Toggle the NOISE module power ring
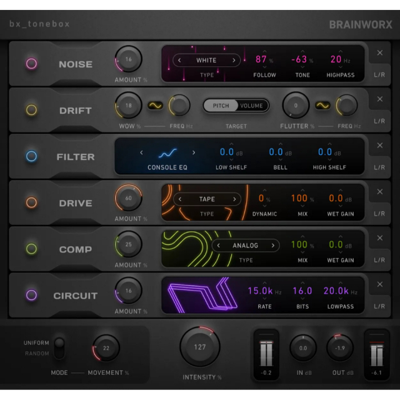Image resolution: width=400 pixels, height=400 pixels. tap(32, 64)
